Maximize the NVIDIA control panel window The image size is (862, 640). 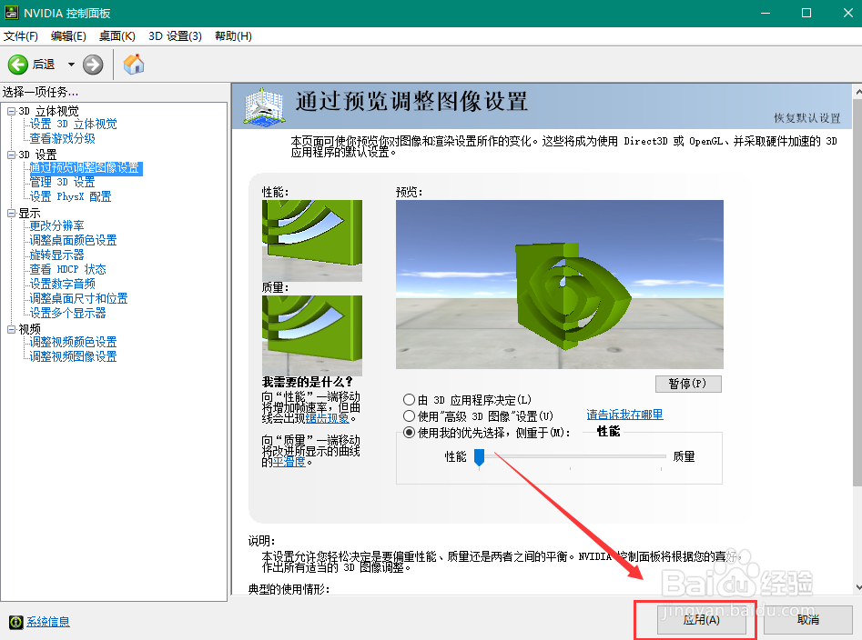(806, 13)
